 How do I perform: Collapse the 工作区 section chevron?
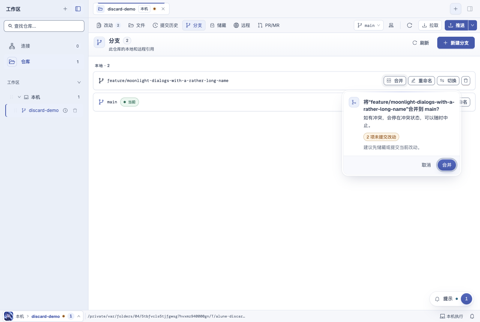(x=79, y=82)
